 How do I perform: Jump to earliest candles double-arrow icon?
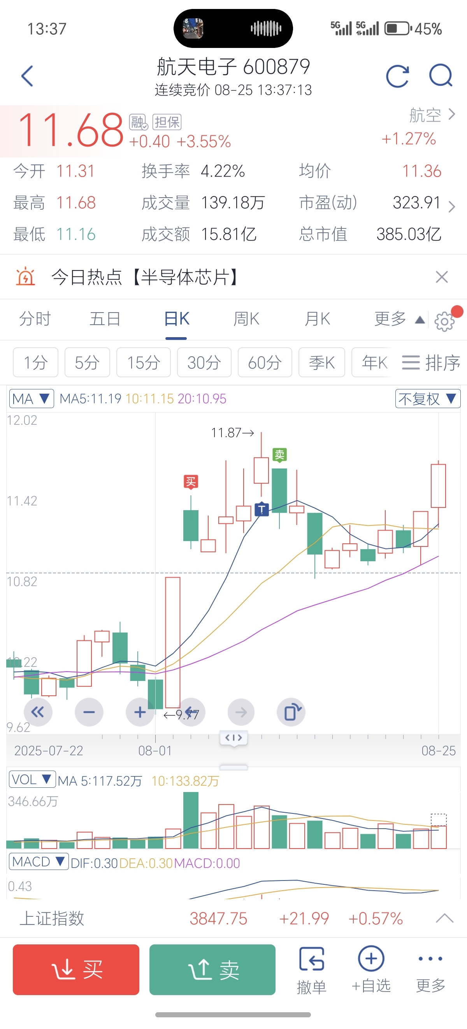pos(38,712)
